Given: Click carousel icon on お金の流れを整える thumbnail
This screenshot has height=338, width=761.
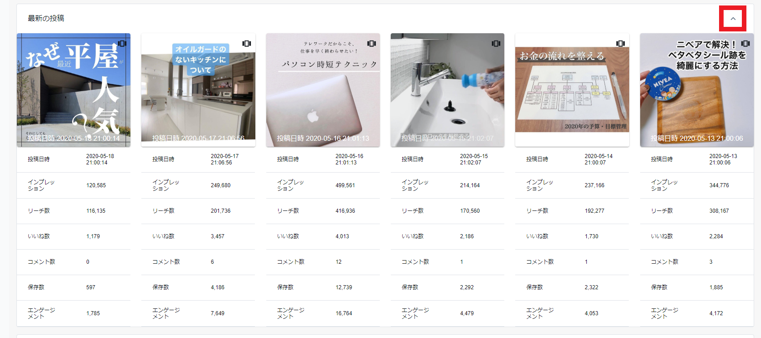Looking at the screenshot, I should 621,43.
